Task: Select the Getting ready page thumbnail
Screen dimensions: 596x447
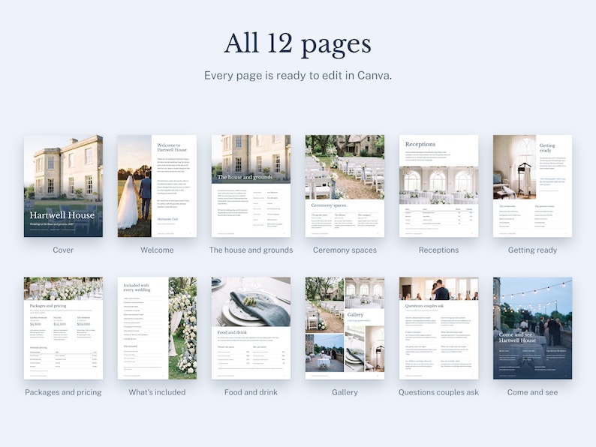Action: point(532,186)
